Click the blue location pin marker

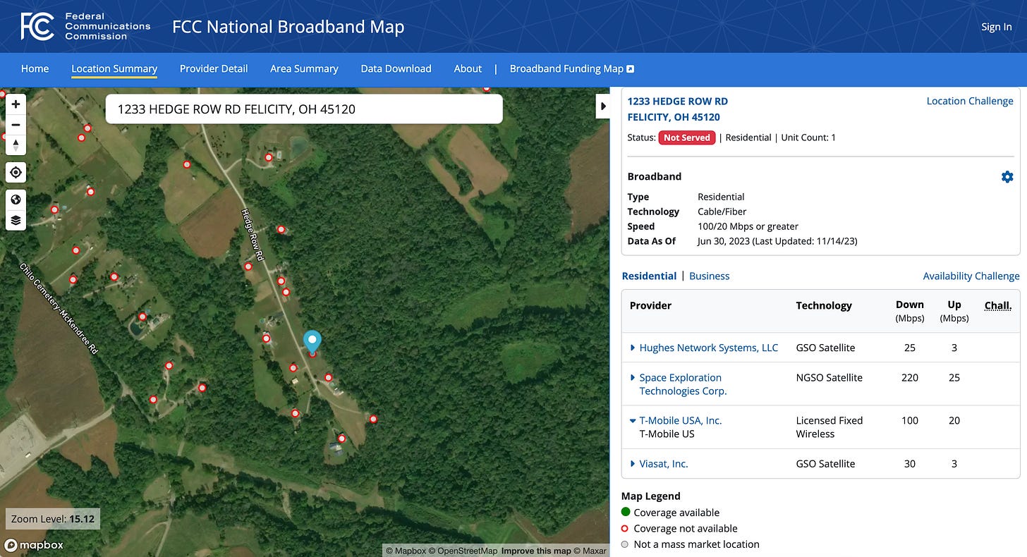point(312,342)
